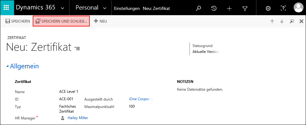Open settings gear icon
Image resolution: width=306 pixels, height=125 pixels.
pyautogui.click(x=268, y=8)
